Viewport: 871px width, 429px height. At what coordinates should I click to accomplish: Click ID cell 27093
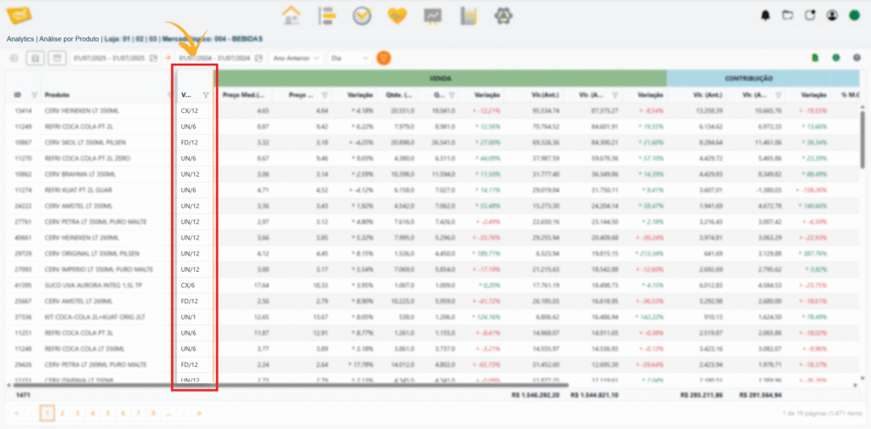point(21,269)
